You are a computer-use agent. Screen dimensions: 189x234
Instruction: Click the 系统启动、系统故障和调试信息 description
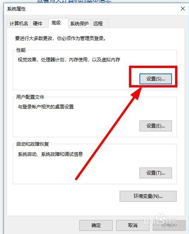[50, 154]
